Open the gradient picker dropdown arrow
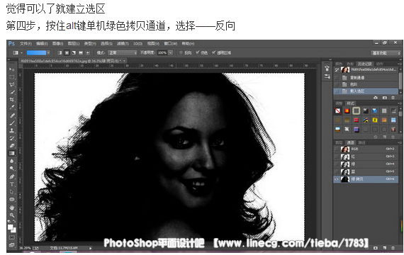The height and width of the screenshot is (255, 404). point(48,52)
